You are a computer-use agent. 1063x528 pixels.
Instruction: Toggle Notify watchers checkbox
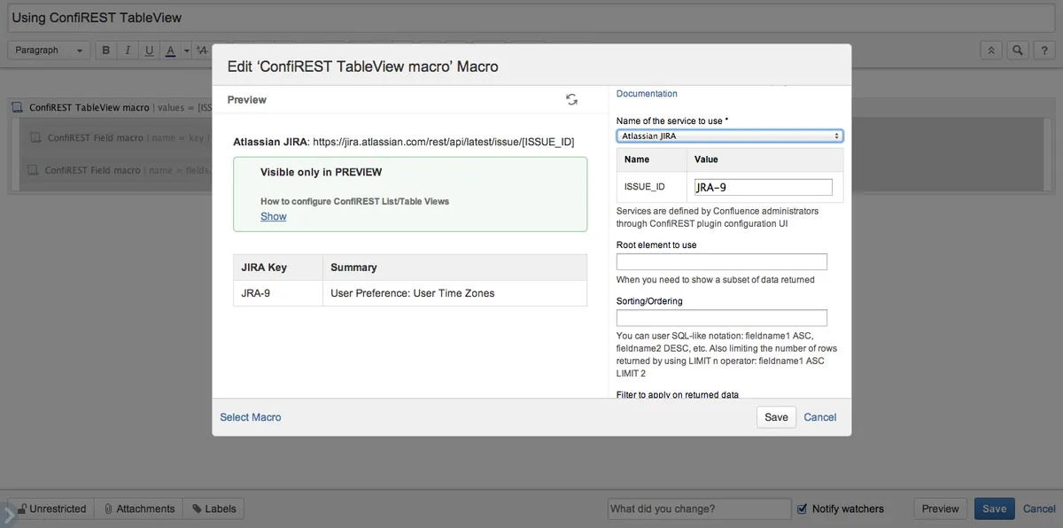(x=803, y=509)
